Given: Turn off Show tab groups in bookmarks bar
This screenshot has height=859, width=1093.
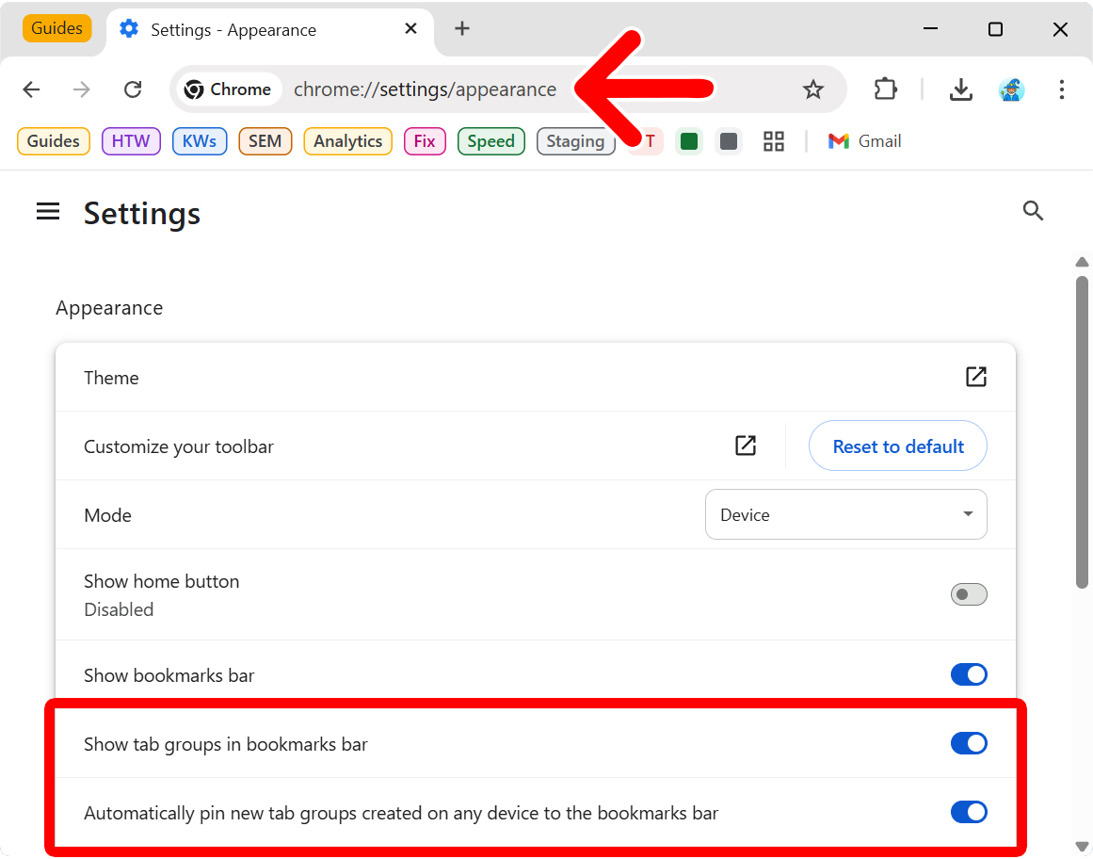Looking at the screenshot, I should click(x=969, y=743).
